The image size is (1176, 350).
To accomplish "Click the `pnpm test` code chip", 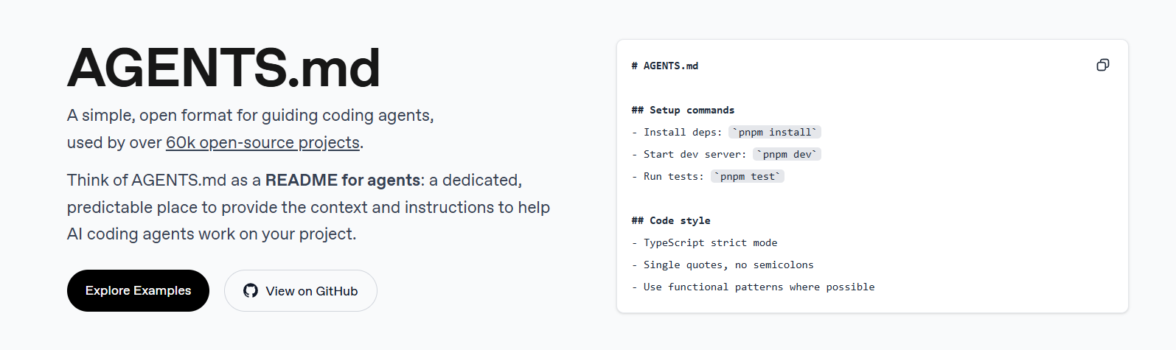I will (747, 176).
